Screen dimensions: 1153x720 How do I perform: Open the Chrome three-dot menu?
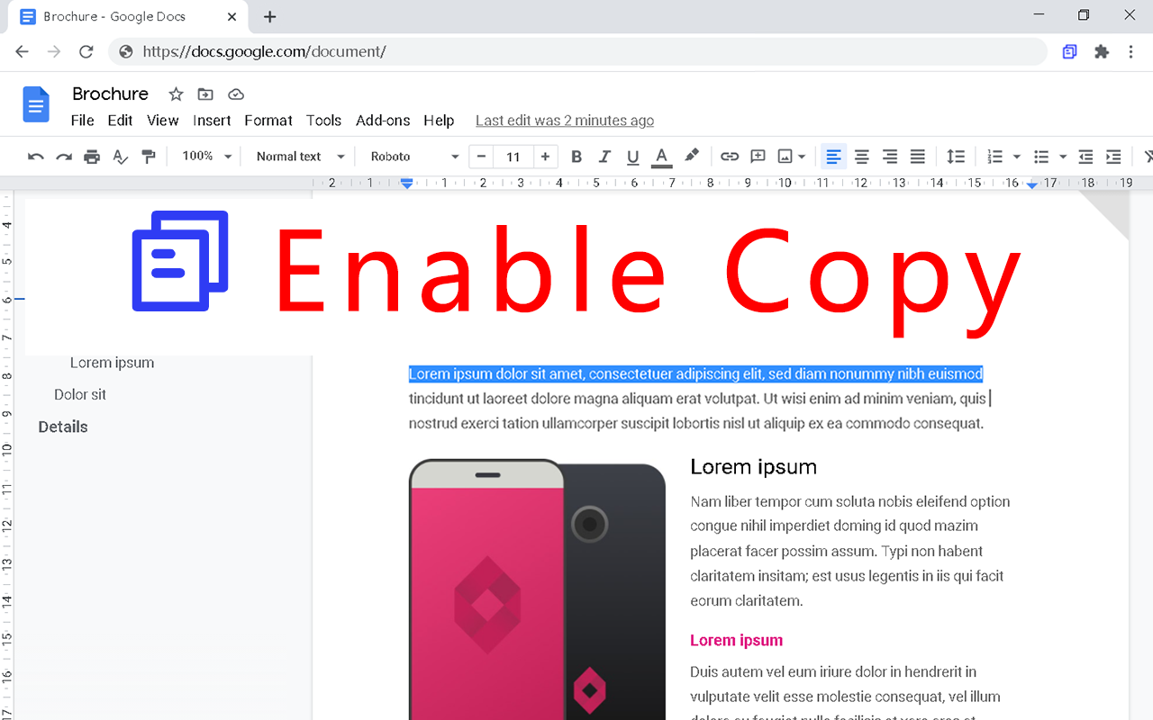tap(1130, 52)
